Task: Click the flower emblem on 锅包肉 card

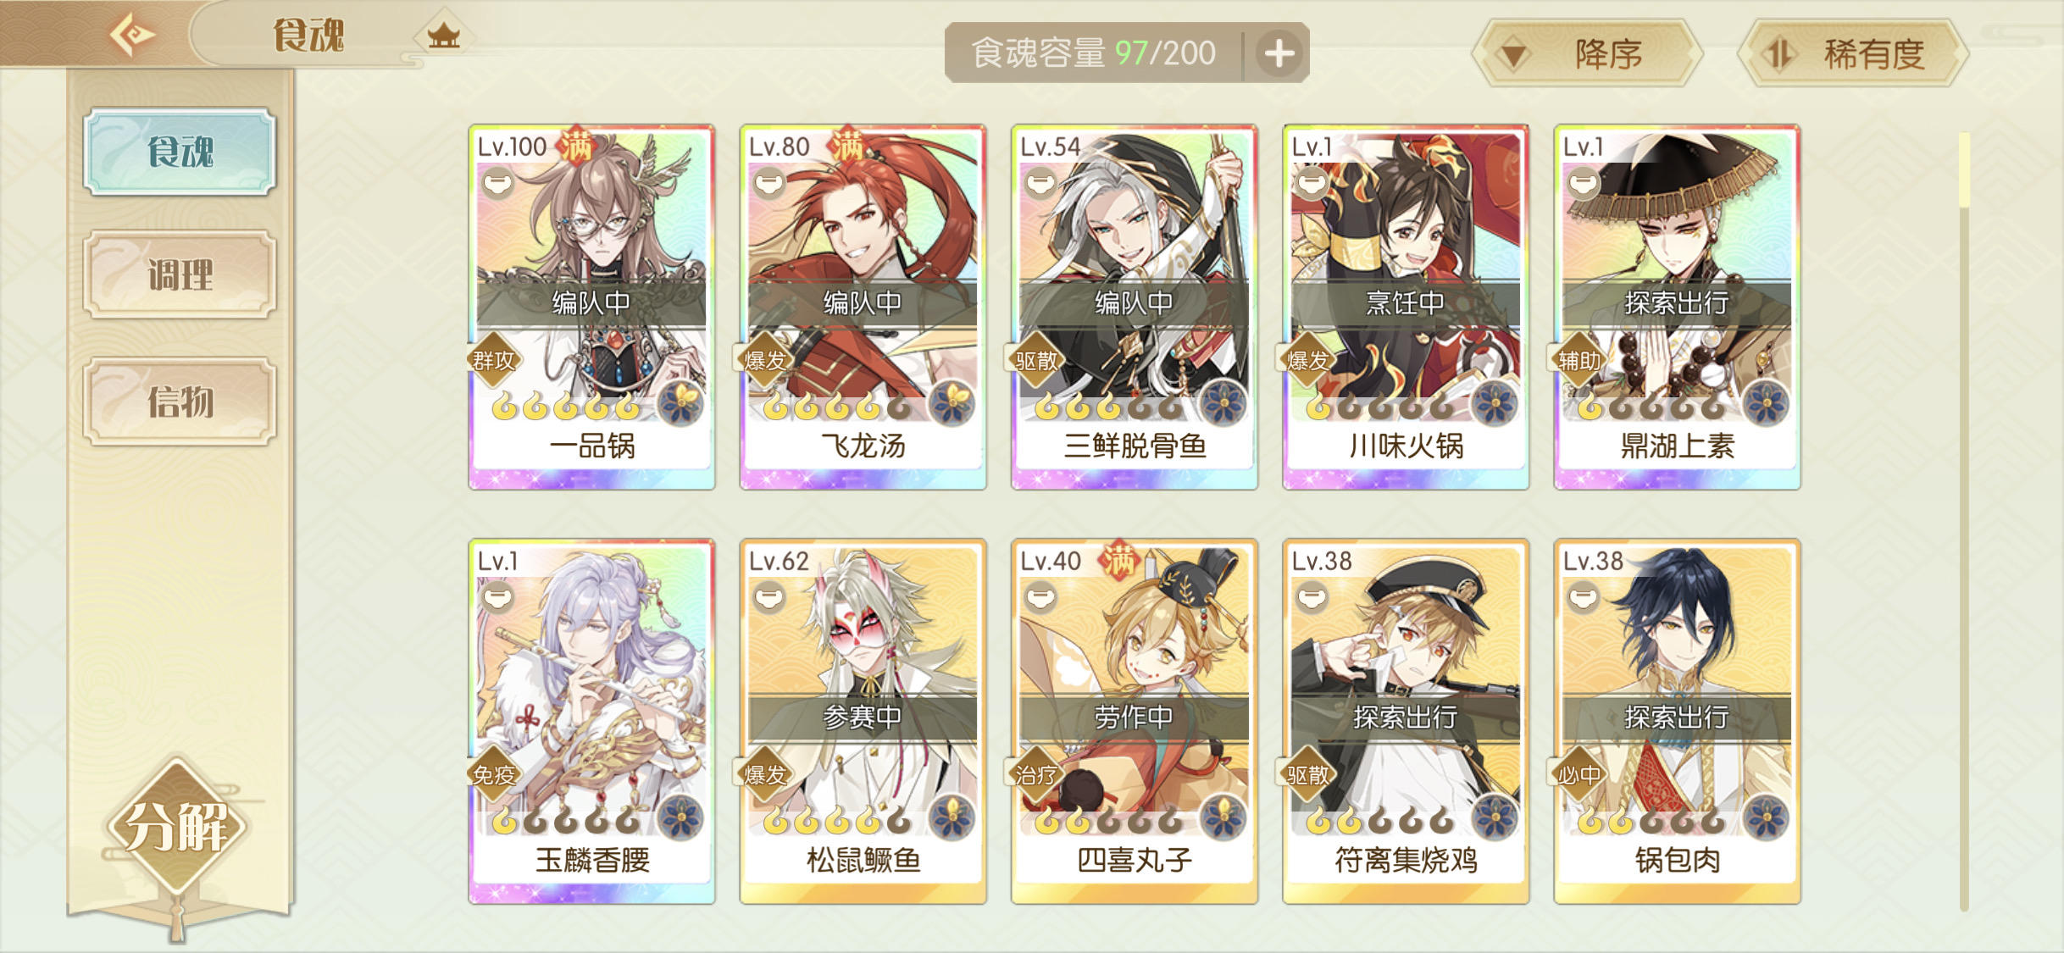Action: 1766,817
